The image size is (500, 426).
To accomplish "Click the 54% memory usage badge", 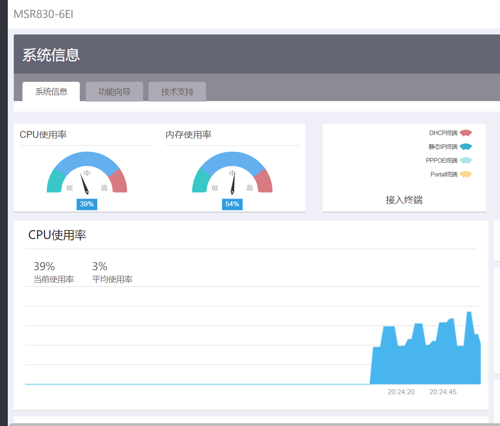I will click(x=232, y=204).
